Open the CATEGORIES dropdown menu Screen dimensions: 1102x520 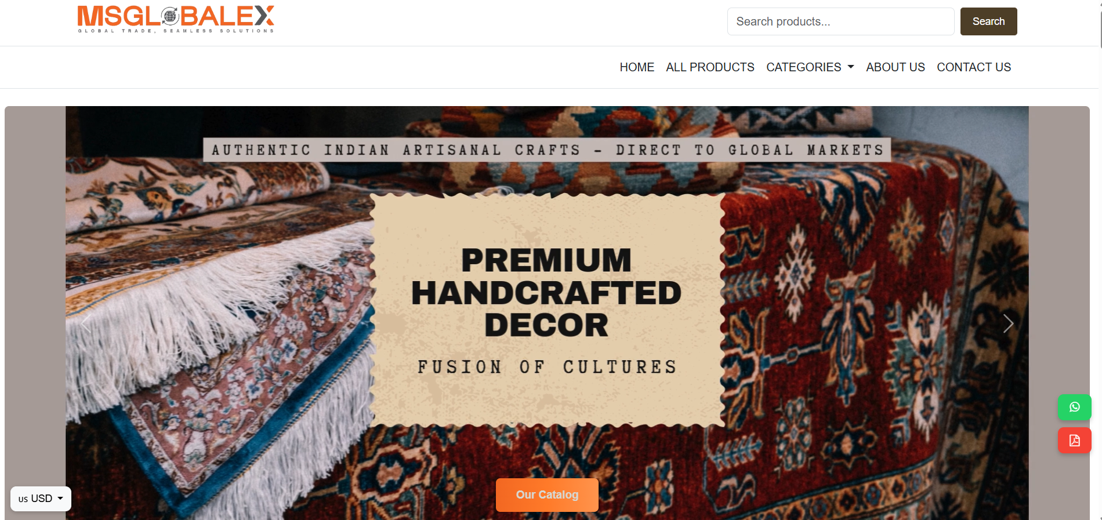tap(810, 67)
